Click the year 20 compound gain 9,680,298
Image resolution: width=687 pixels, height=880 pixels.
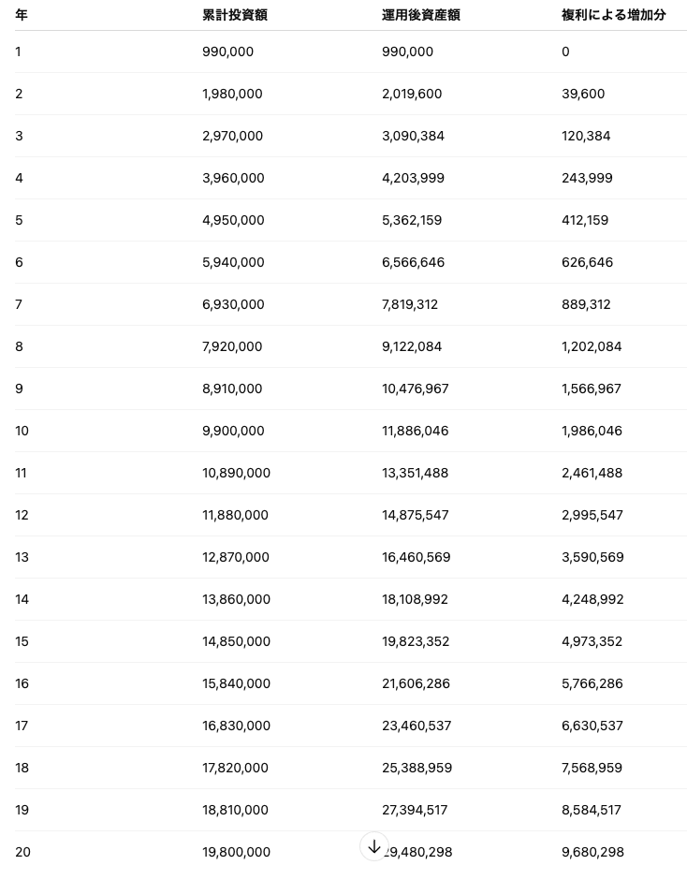coord(592,852)
